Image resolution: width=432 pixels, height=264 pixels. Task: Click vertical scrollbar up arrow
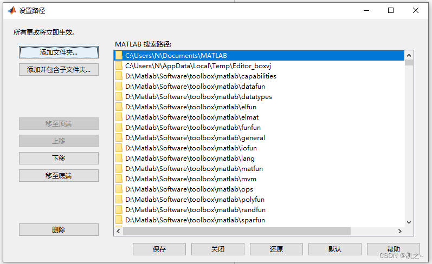[409, 55]
